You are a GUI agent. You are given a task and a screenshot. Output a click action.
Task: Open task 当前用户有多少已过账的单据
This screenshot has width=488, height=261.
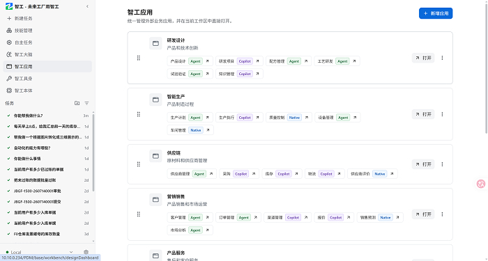coord(47,169)
